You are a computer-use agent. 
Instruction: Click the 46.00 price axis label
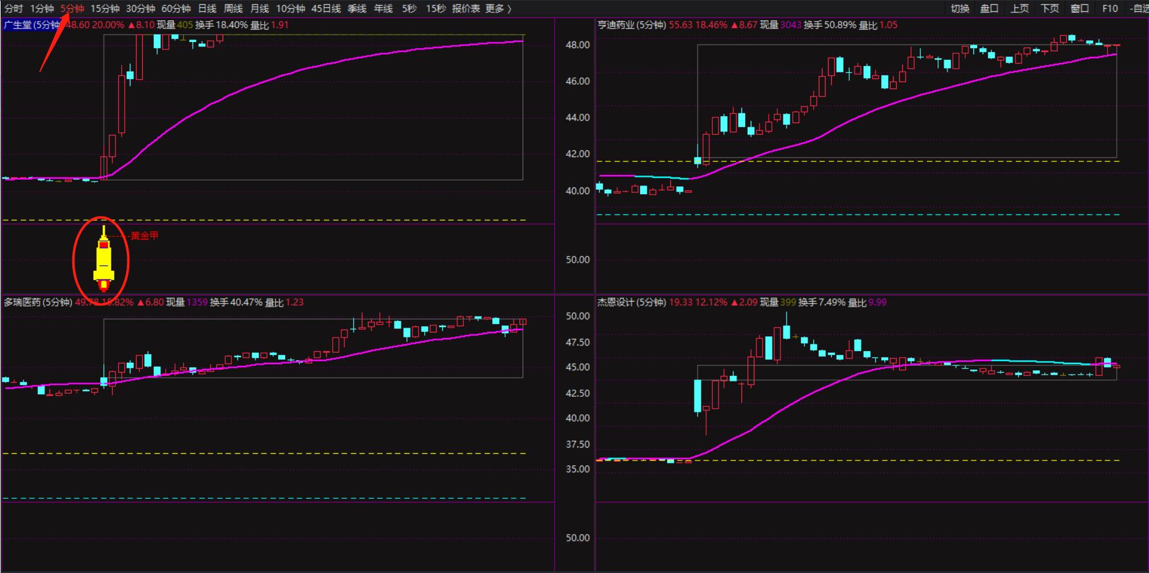pos(578,81)
